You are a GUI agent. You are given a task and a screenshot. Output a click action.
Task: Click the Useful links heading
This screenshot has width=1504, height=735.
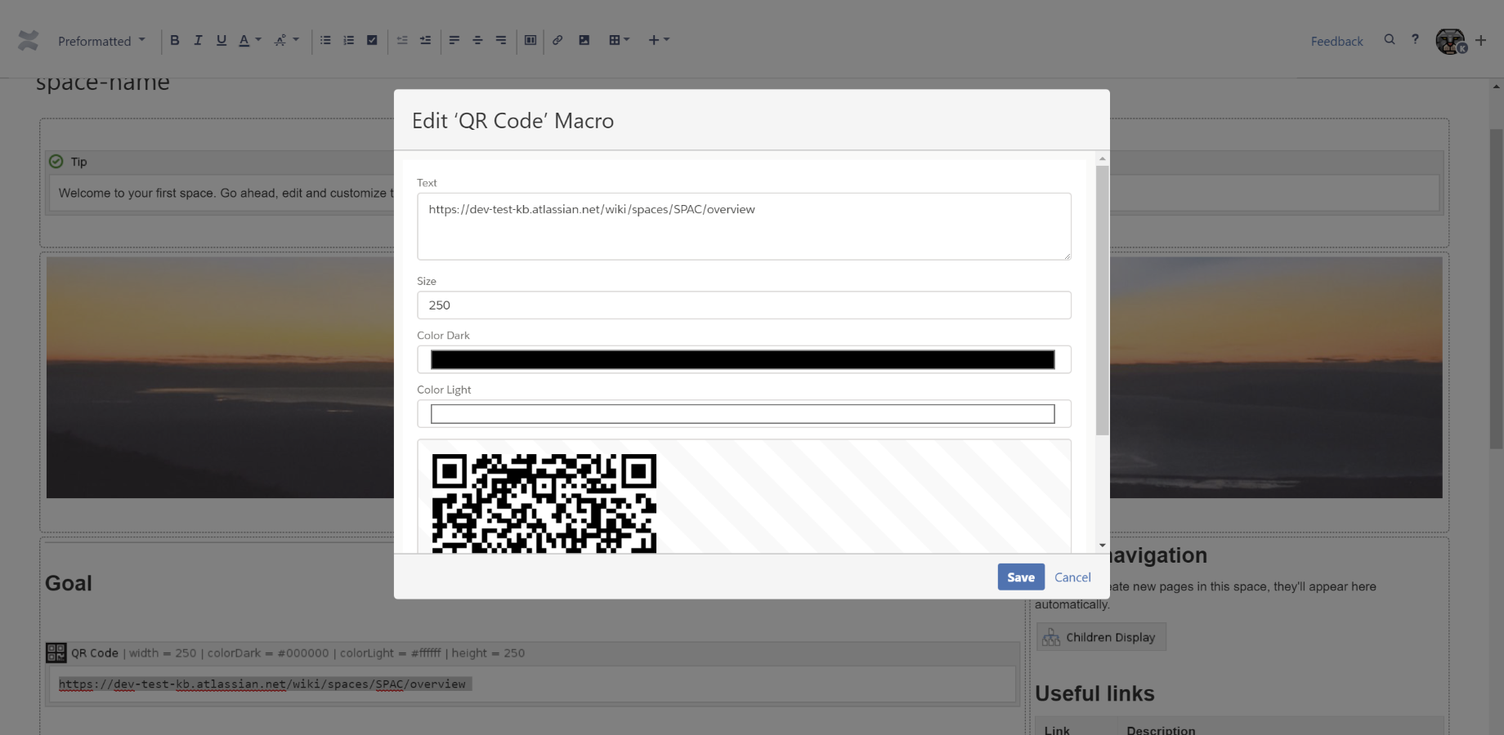pos(1094,693)
